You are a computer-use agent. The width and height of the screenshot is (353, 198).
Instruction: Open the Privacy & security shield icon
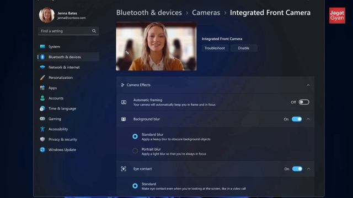(x=42, y=139)
